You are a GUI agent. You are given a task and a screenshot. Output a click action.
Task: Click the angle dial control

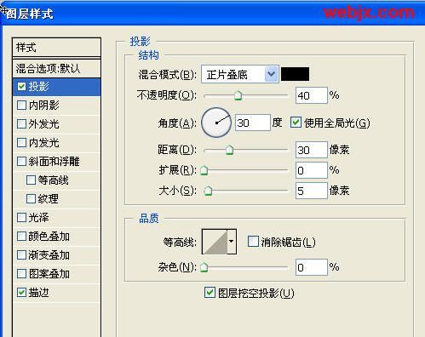[216, 123]
